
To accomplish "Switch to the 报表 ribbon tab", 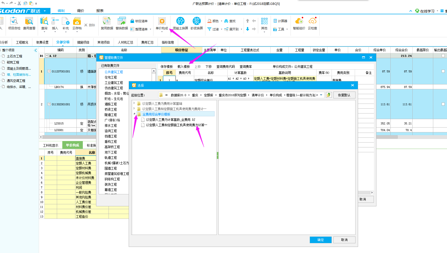I will pyautogui.click(x=100, y=11).
